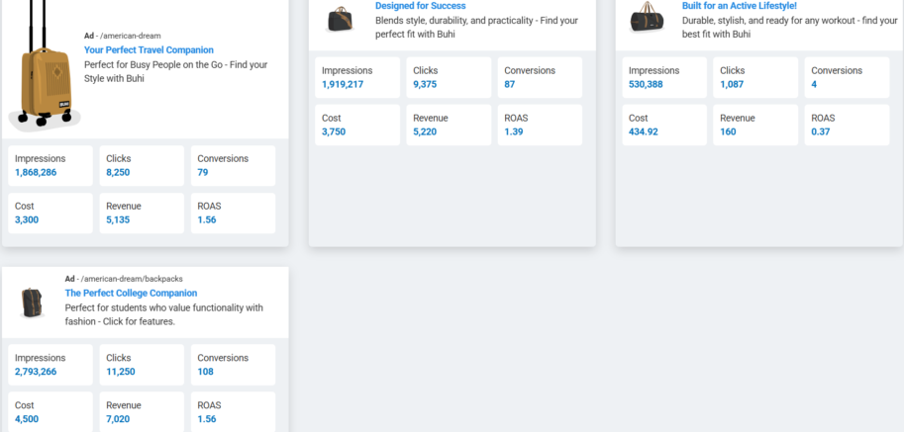Open 'Designed for Success' ad link

click(x=420, y=6)
